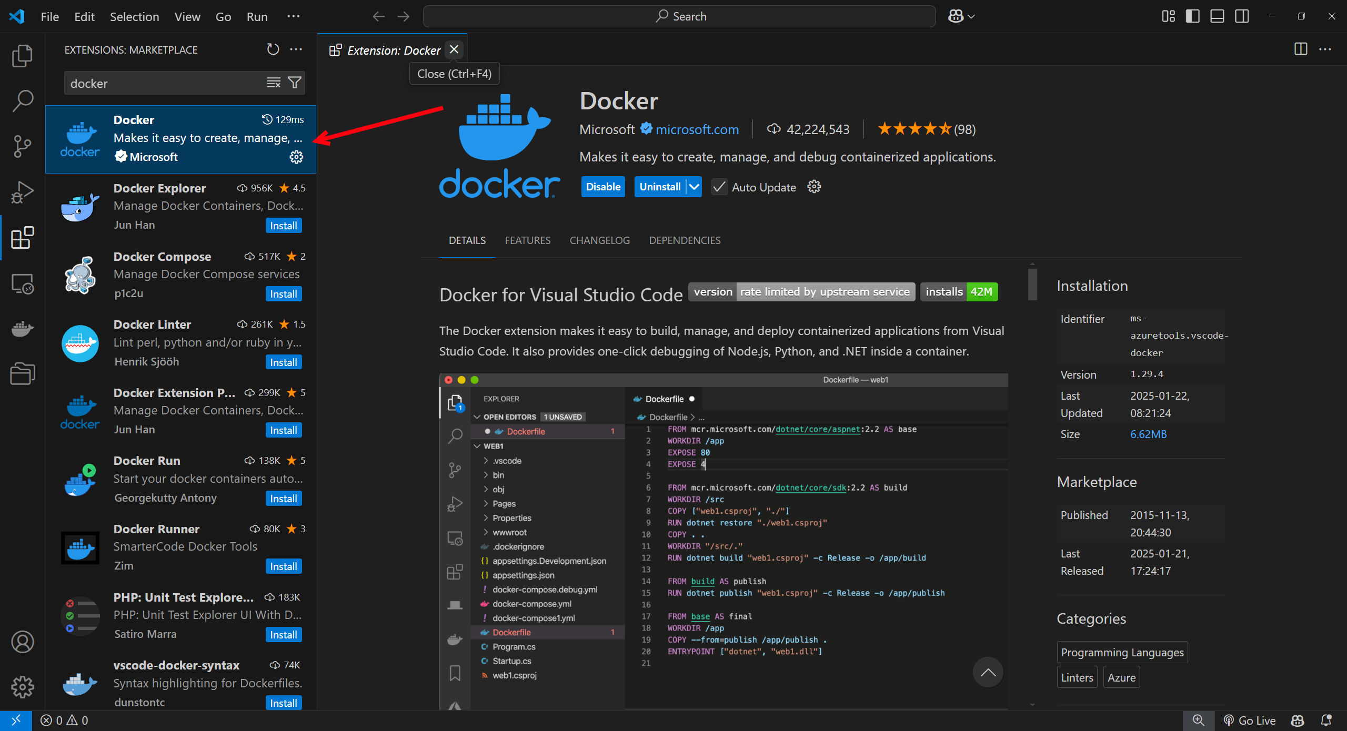Open More Actions menu in Extensions panel
Screen dimensions: 1347x731
296,49
